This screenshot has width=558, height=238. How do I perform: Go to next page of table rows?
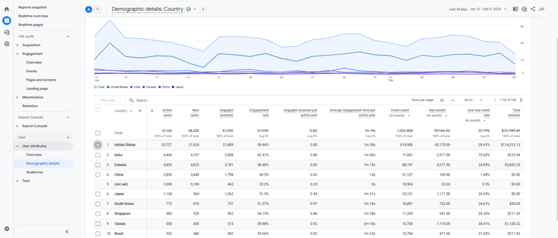click(x=521, y=100)
